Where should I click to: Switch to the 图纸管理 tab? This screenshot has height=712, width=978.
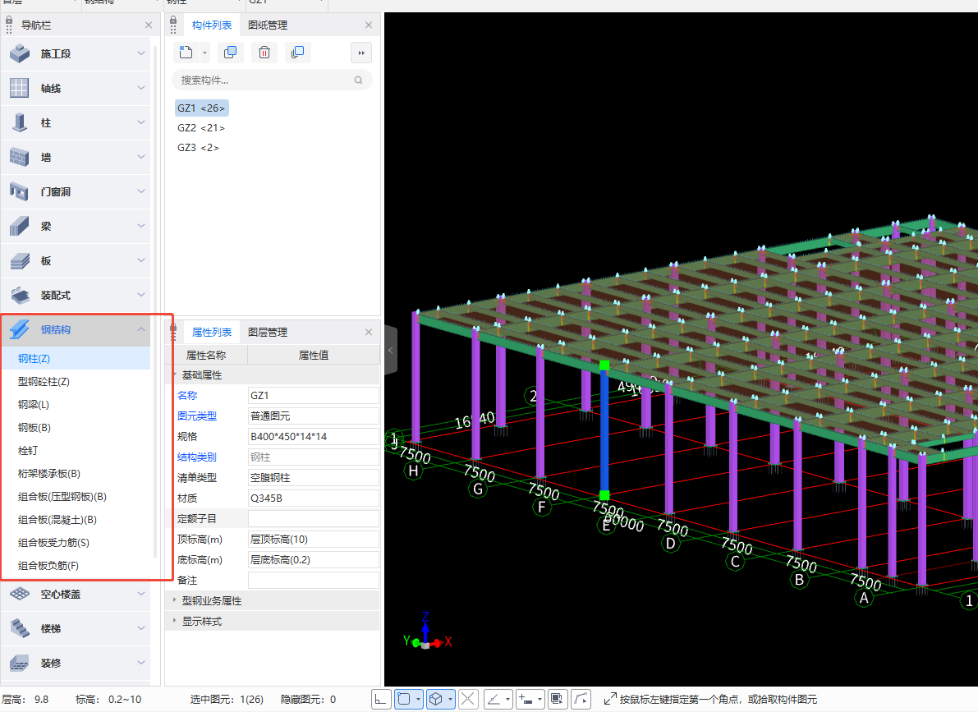pyautogui.click(x=268, y=25)
